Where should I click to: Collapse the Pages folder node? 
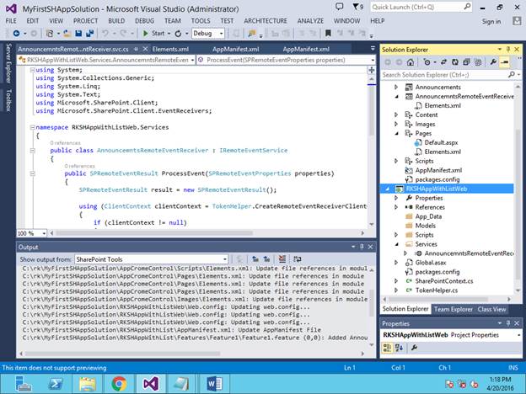(x=396, y=133)
